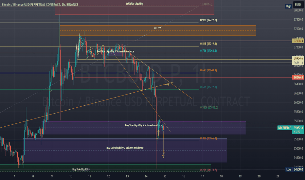Click the 34550.0 low price value

click(x=298, y=169)
